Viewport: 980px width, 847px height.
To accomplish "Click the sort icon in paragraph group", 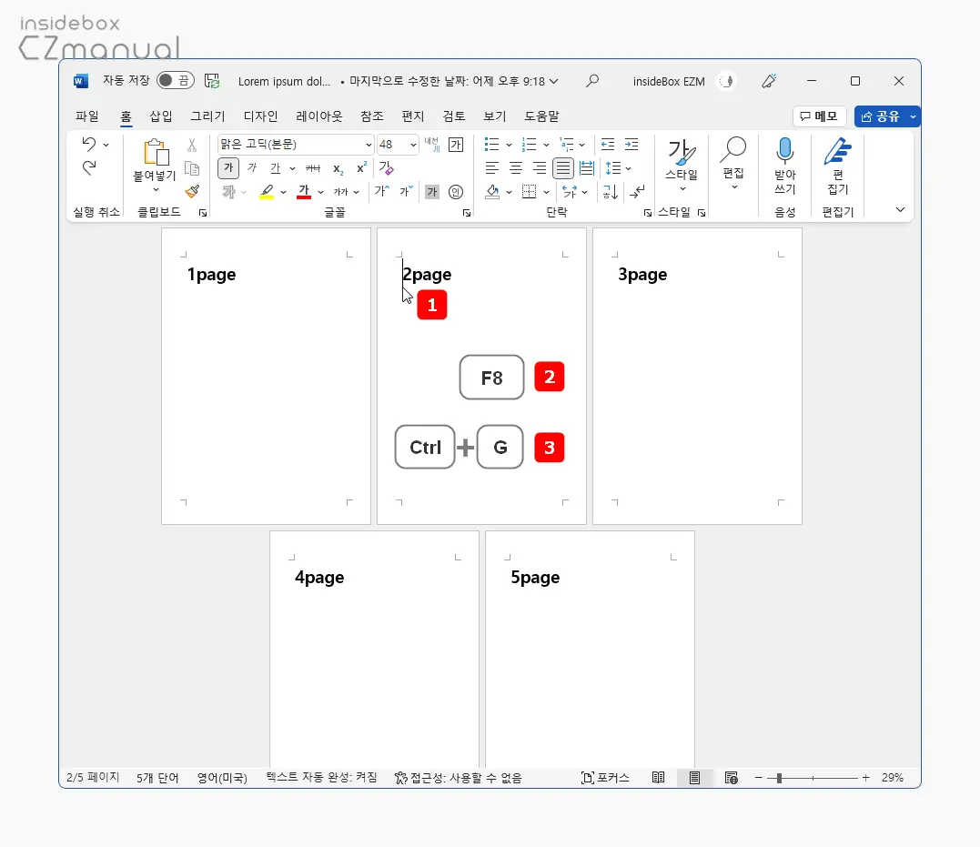I will (x=611, y=192).
